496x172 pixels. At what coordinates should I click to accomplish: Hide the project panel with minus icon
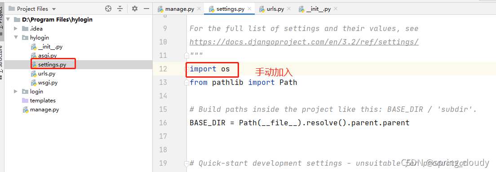(x=146, y=9)
